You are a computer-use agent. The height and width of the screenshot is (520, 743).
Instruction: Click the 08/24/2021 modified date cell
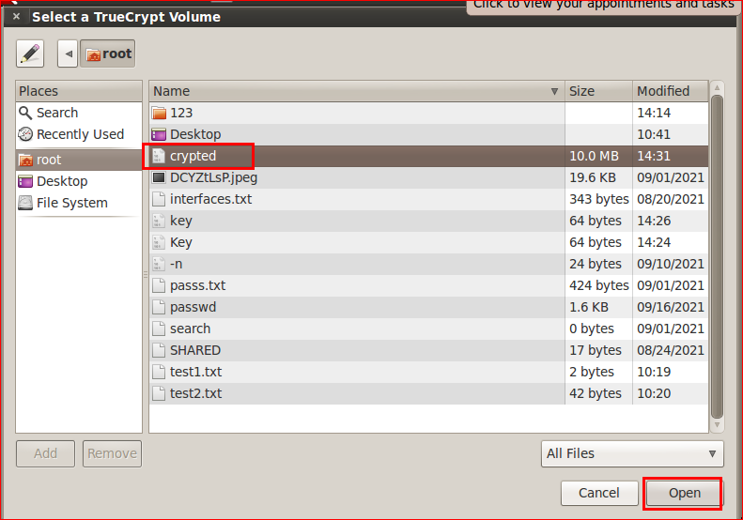tap(671, 350)
